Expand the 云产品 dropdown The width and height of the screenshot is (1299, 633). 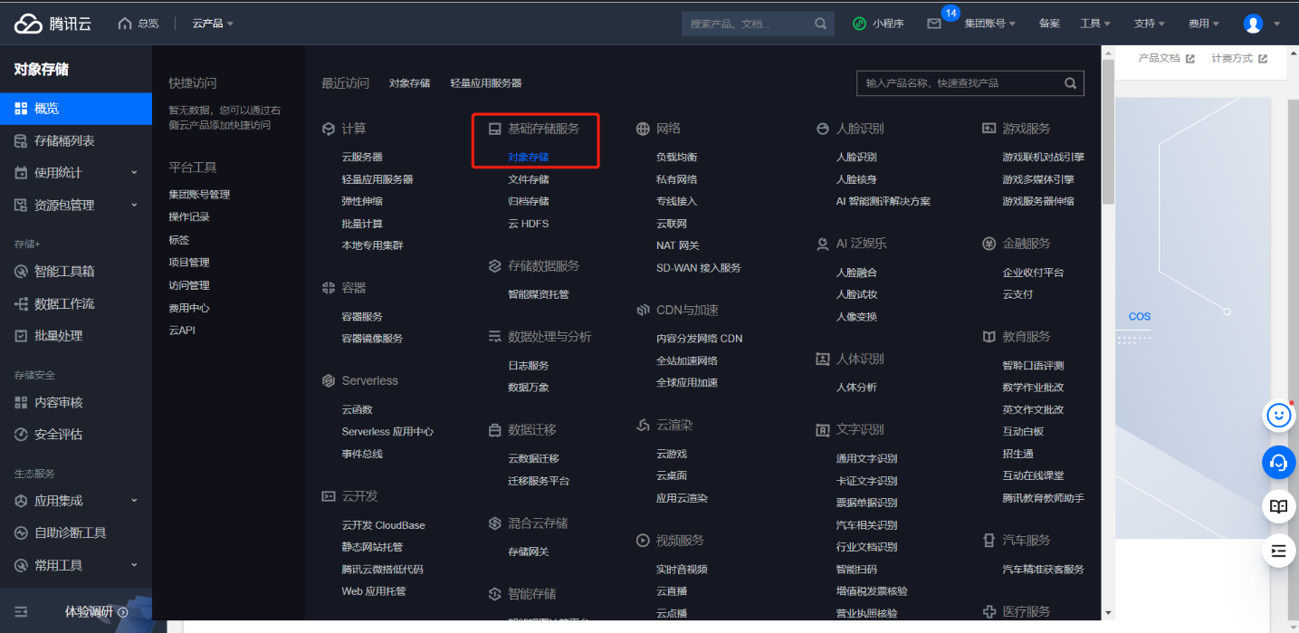pyautogui.click(x=213, y=24)
